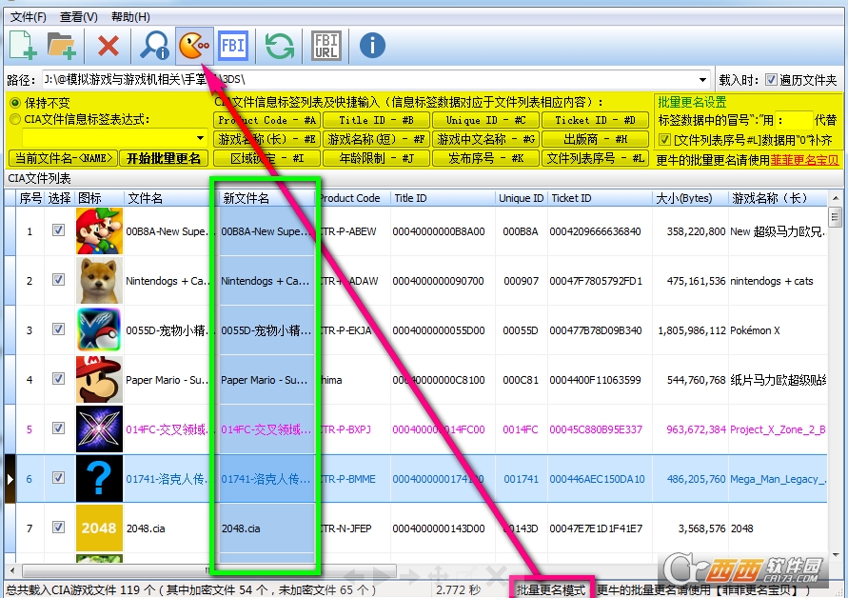The height and width of the screenshot is (598, 848).
Task: Open the 查看(V) menu
Action: tap(78, 17)
